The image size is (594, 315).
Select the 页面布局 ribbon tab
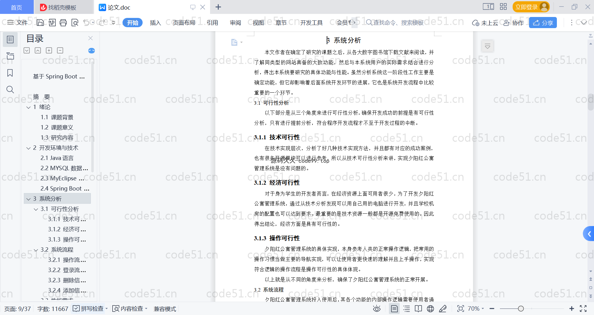184,23
